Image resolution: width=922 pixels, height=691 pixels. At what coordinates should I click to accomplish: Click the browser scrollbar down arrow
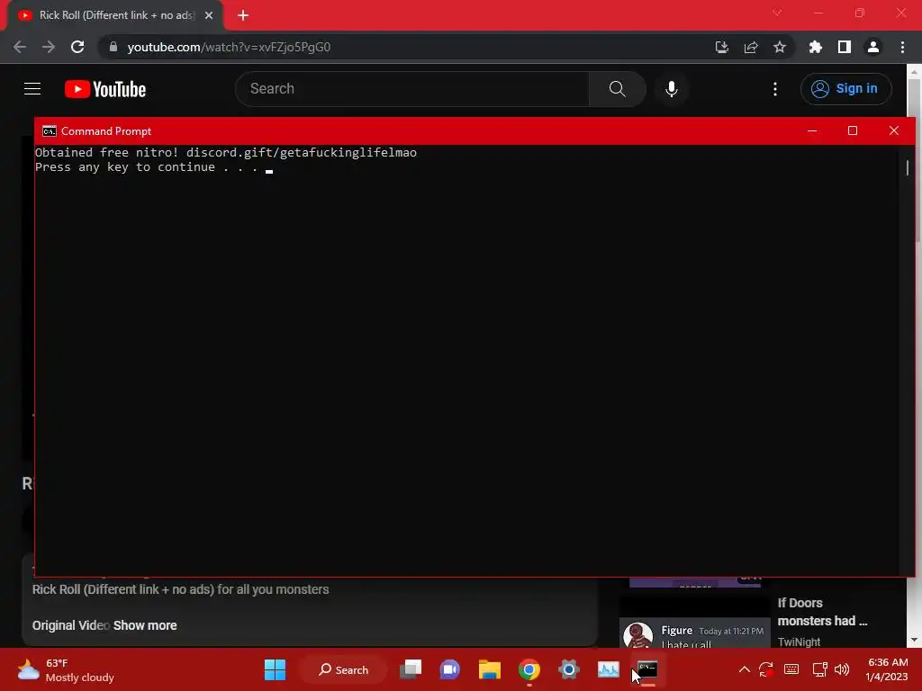(915, 640)
